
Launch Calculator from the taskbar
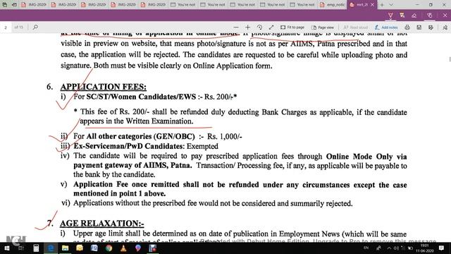pos(36,248)
